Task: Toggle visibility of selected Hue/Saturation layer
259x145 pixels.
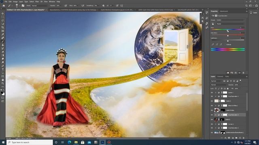Action: tap(212, 115)
